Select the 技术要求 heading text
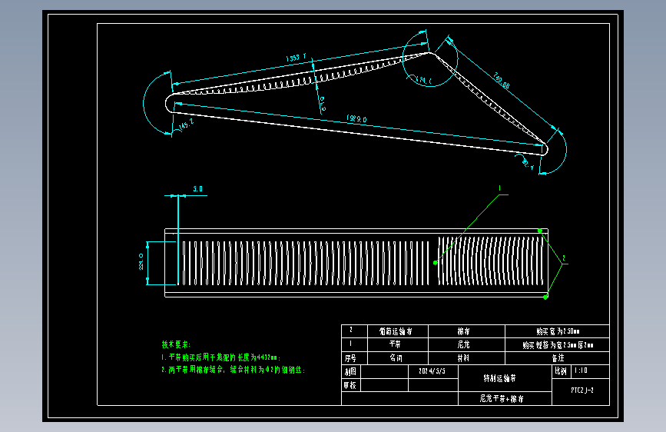Image resolution: width=666 pixels, height=432 pixels. pyautogui.click(x=176, y=344)
